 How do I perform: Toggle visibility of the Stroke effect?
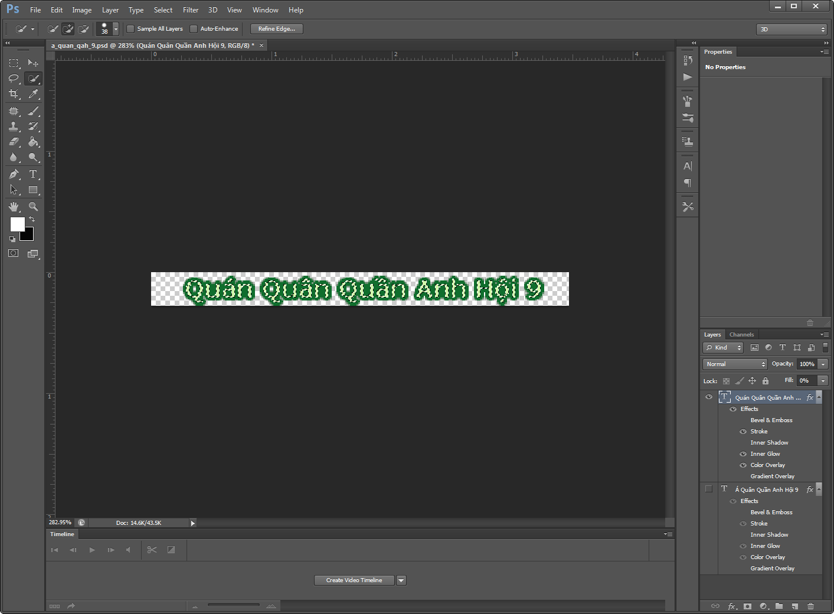click(743, 431)
